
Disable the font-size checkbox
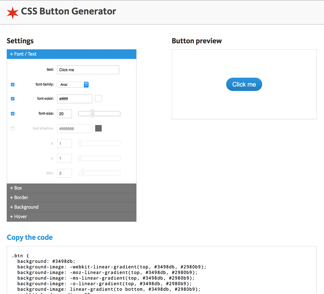click(x=13, y=114)
